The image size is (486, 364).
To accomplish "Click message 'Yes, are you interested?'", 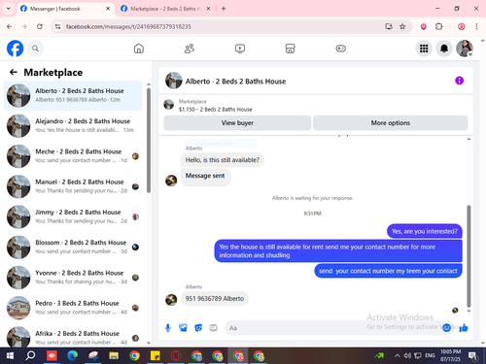I will pyautogui.click(x=425, y=231).
